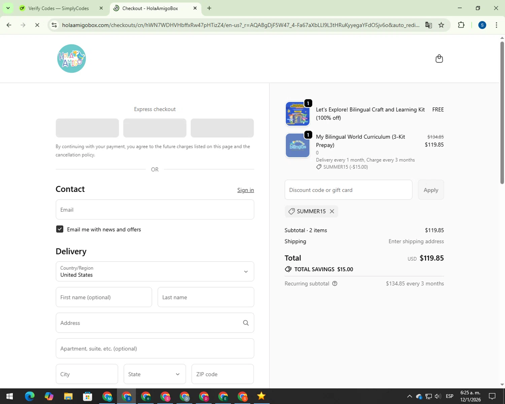
Task: Open the Windows Start menu
Action: pos(9,396)
